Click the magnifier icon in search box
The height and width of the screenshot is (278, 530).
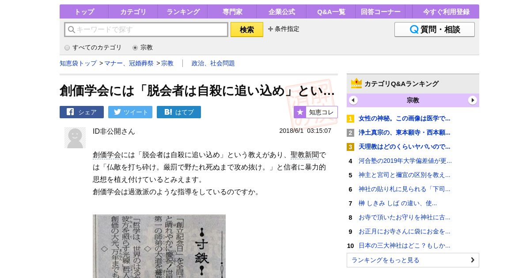pos(71,30)
